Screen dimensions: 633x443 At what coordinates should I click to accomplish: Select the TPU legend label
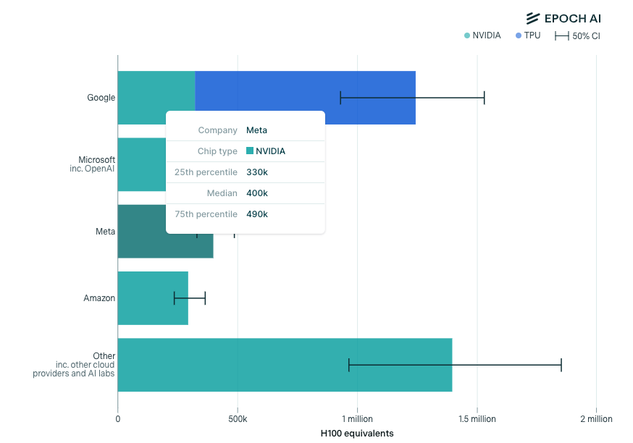[532, 35]
